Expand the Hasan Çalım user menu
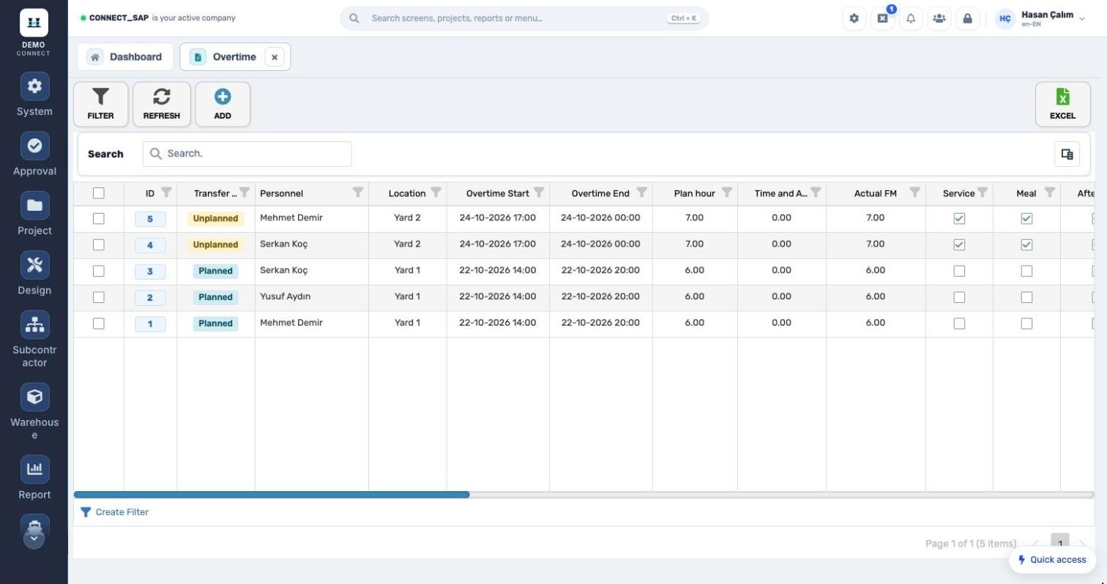The height and width of the screenshot is (584, 1107). coord(1040,18)
